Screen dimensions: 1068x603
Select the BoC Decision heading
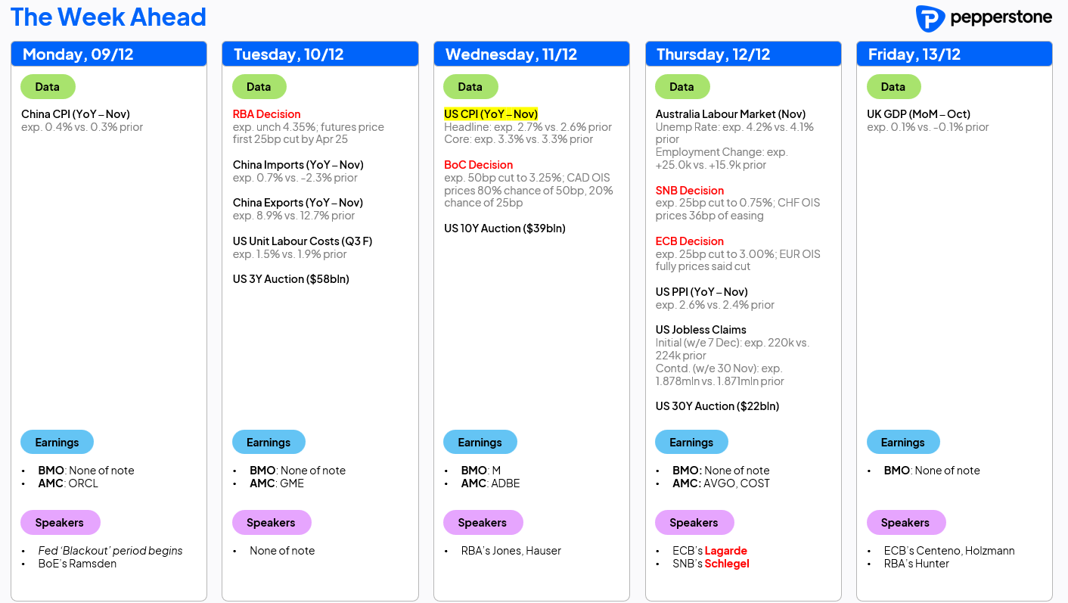(x=478, y=165)
